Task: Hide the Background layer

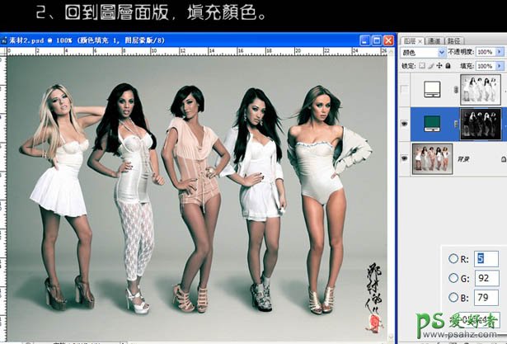Action: [x=405, y=158]
